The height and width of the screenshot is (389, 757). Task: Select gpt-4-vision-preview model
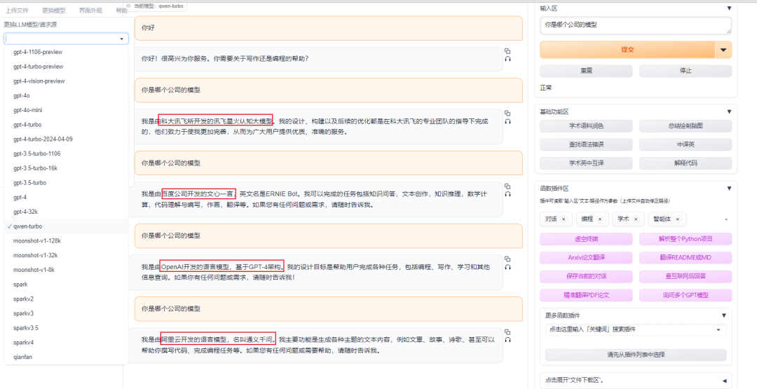[x=66, y=81]
